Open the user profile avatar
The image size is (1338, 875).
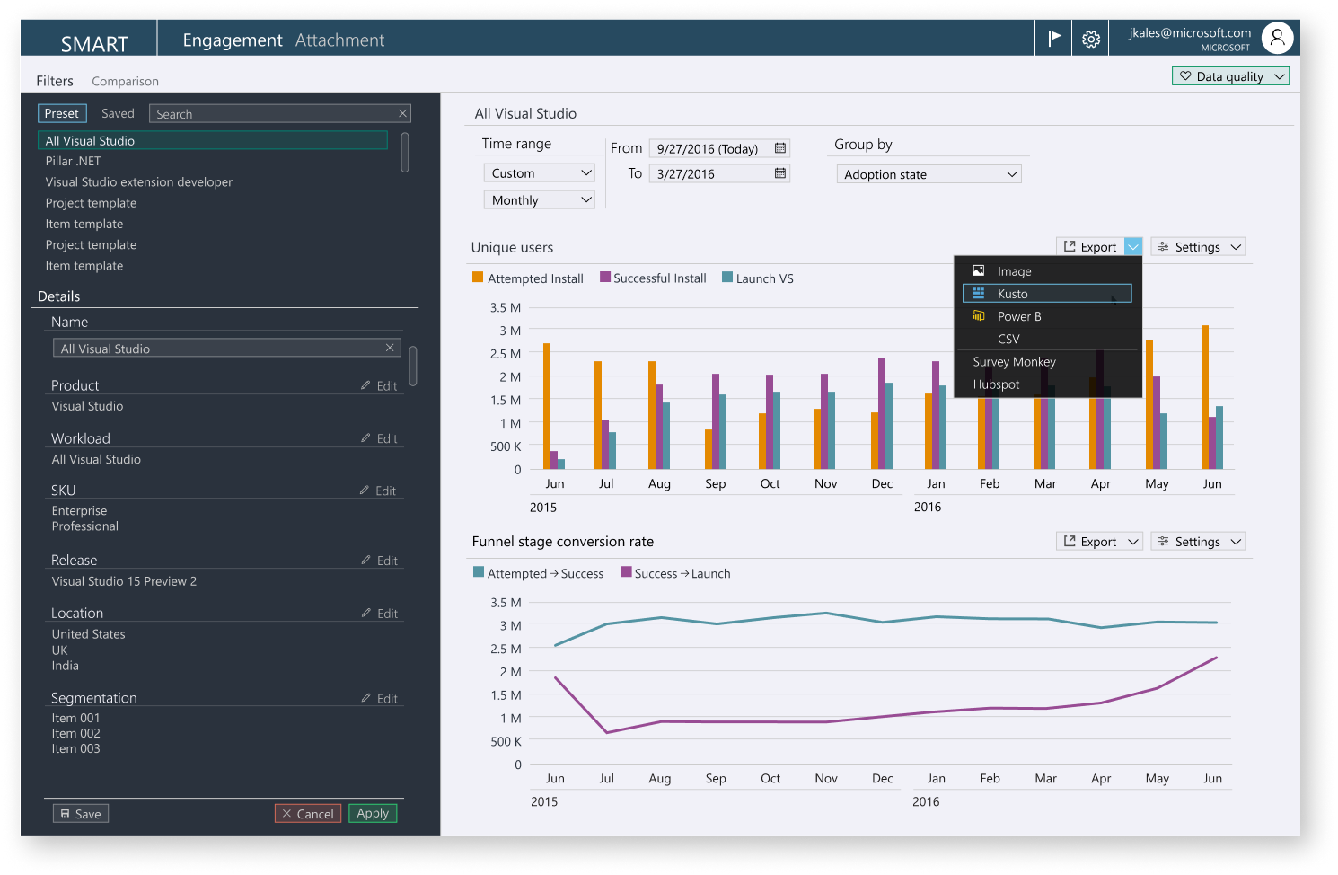[1277, 38]
